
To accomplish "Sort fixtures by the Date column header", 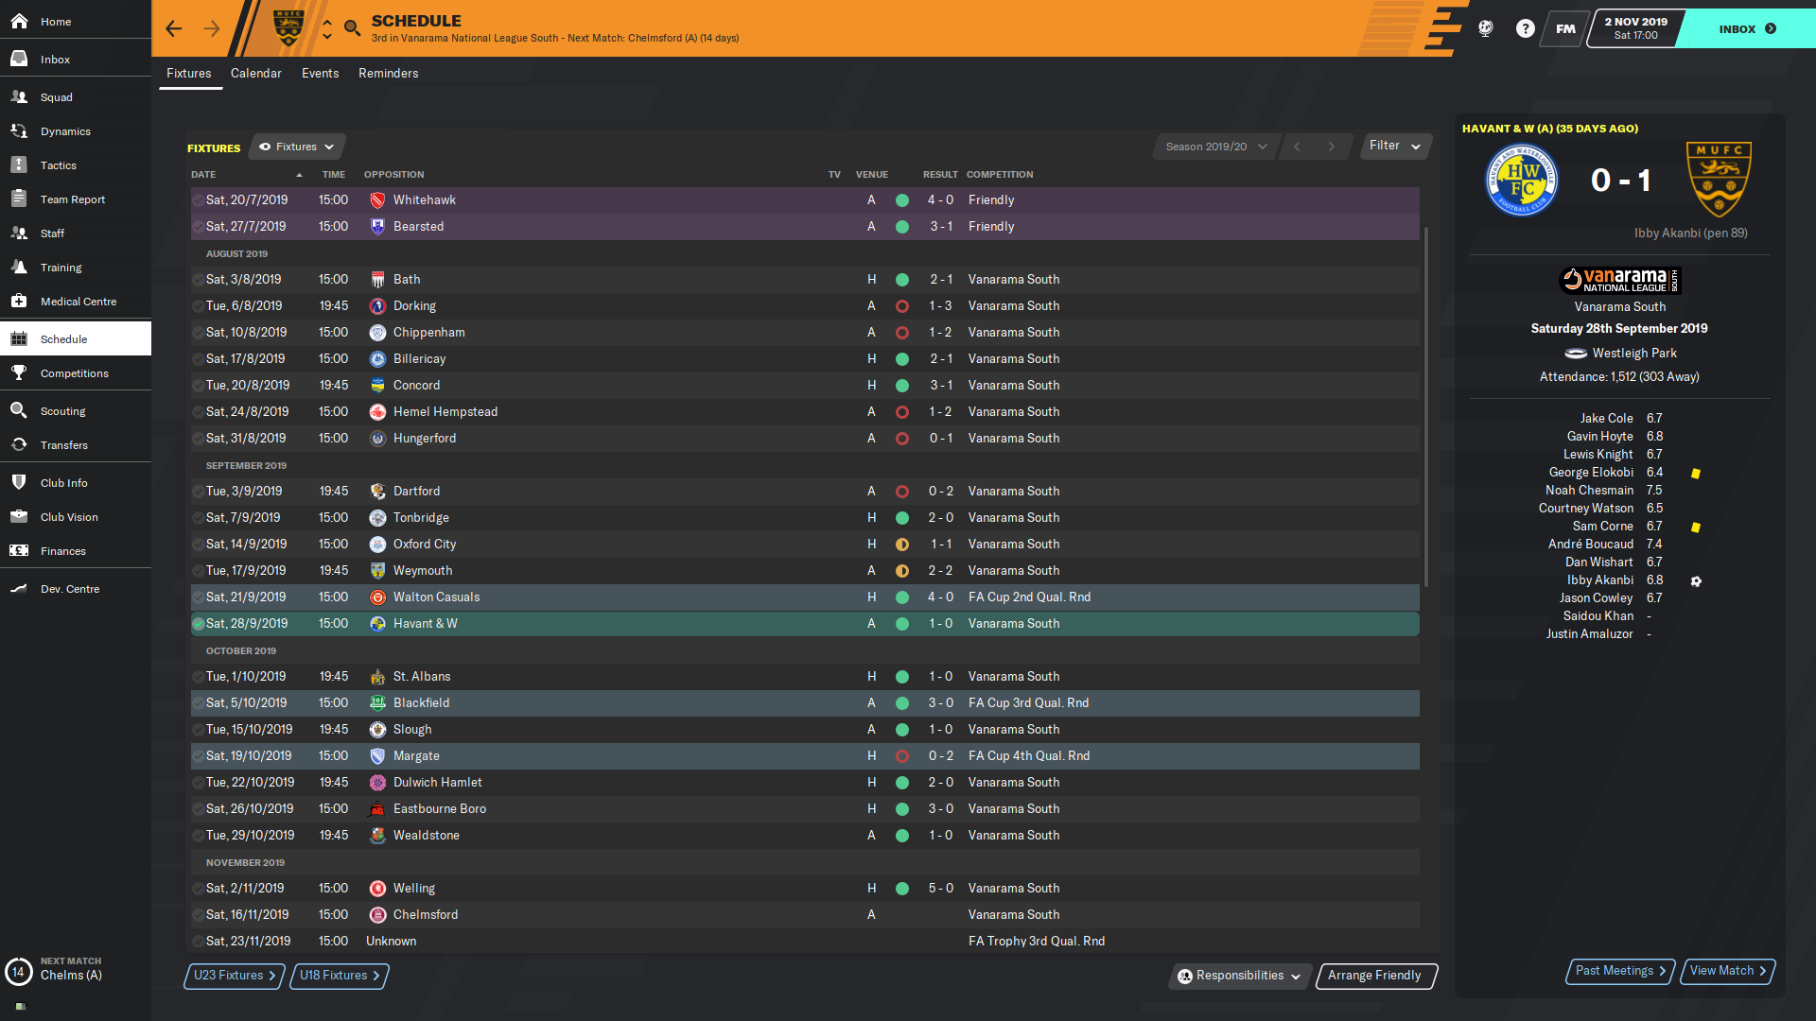I will click(x=204, y=175).
